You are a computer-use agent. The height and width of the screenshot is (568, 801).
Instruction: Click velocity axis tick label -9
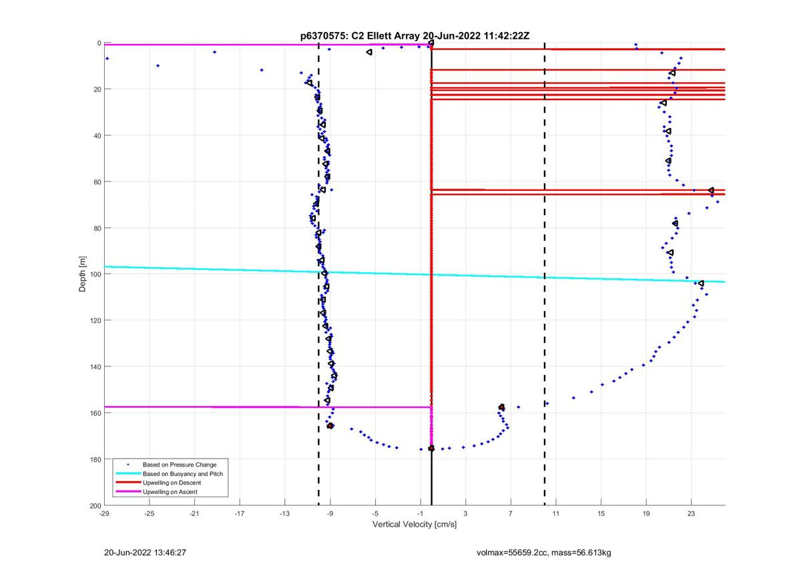point(330,513)
